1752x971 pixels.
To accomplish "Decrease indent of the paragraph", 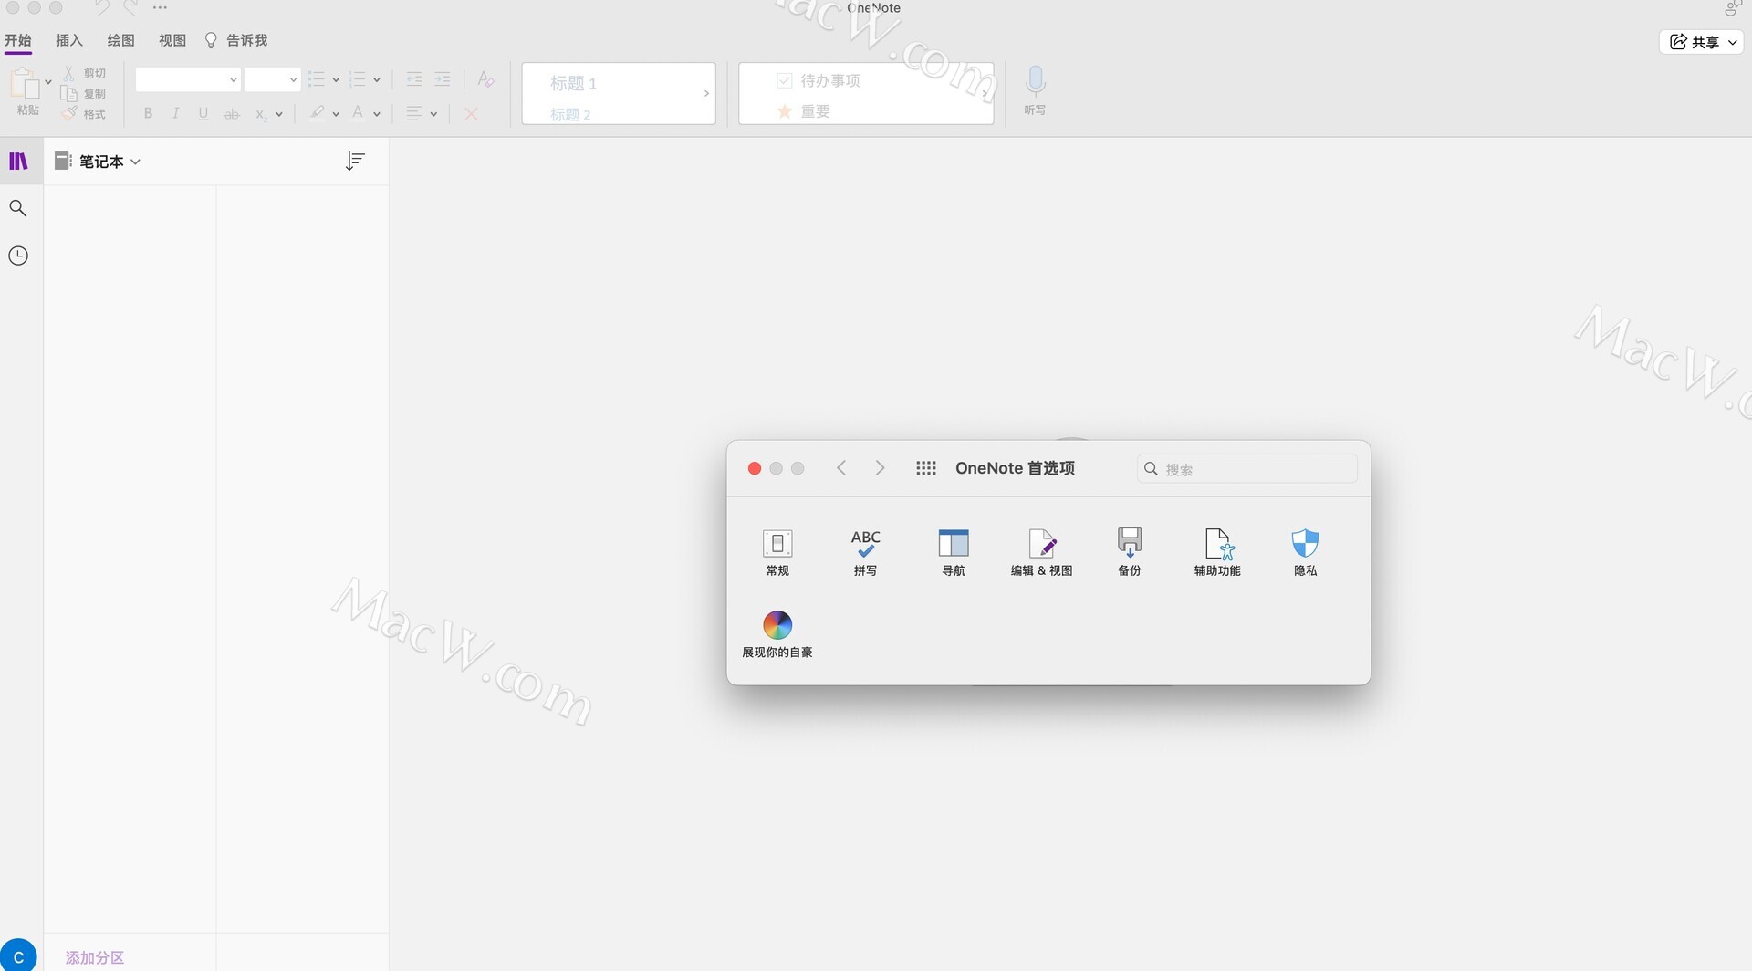I will (414, 79).
